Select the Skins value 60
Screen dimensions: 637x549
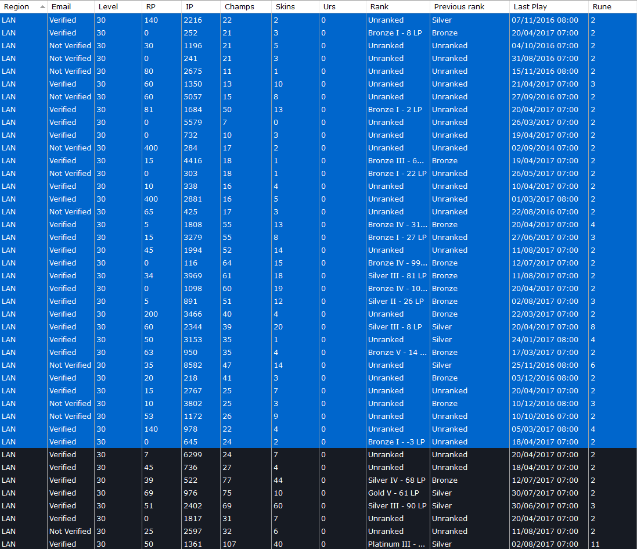[x=278, y=506]
